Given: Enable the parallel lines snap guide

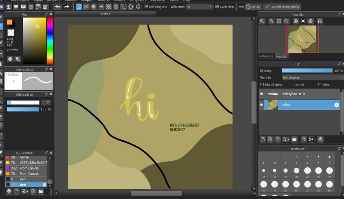Looking at the screenshot, I should point(86,7).
